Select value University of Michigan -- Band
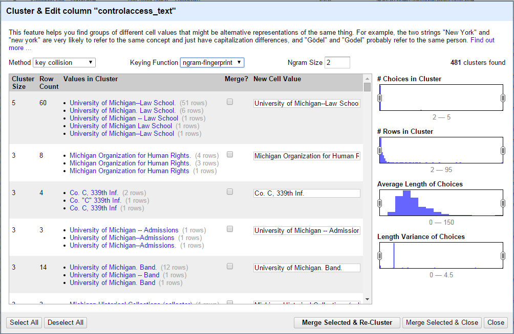 pyautogui.click(x=114, y=275)
